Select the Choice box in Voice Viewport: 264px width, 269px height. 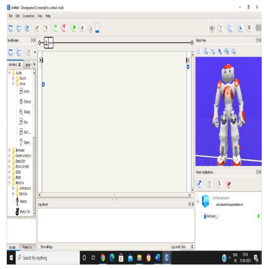point(25,102)
